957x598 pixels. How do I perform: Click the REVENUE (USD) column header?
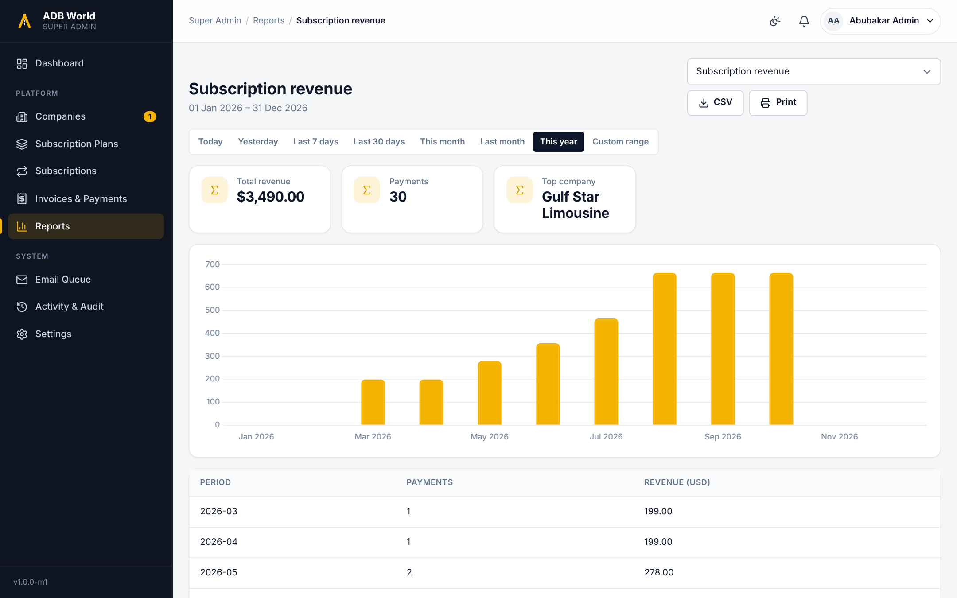(x=677, y=482)
